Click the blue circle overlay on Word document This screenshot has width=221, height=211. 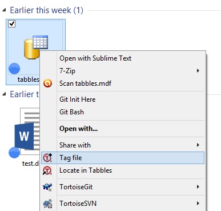(x=14, y=153)
